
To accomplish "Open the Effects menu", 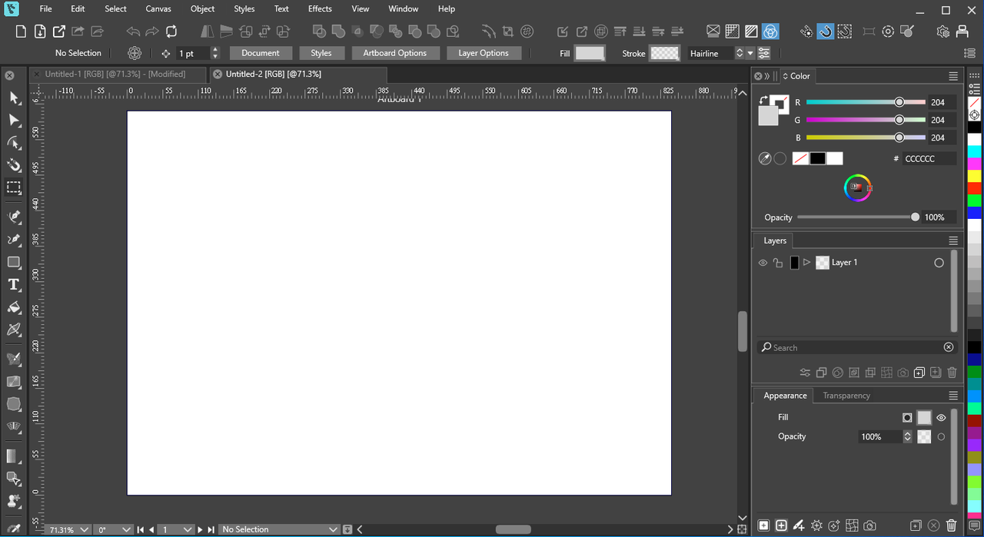I will click(320, 8).
